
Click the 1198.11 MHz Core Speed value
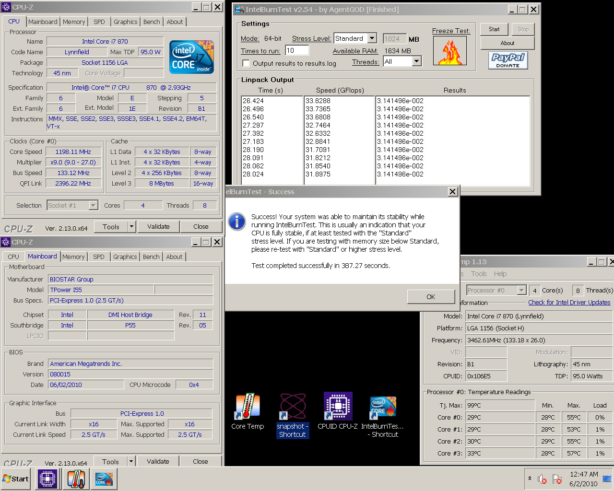click(x=73, y=152)
